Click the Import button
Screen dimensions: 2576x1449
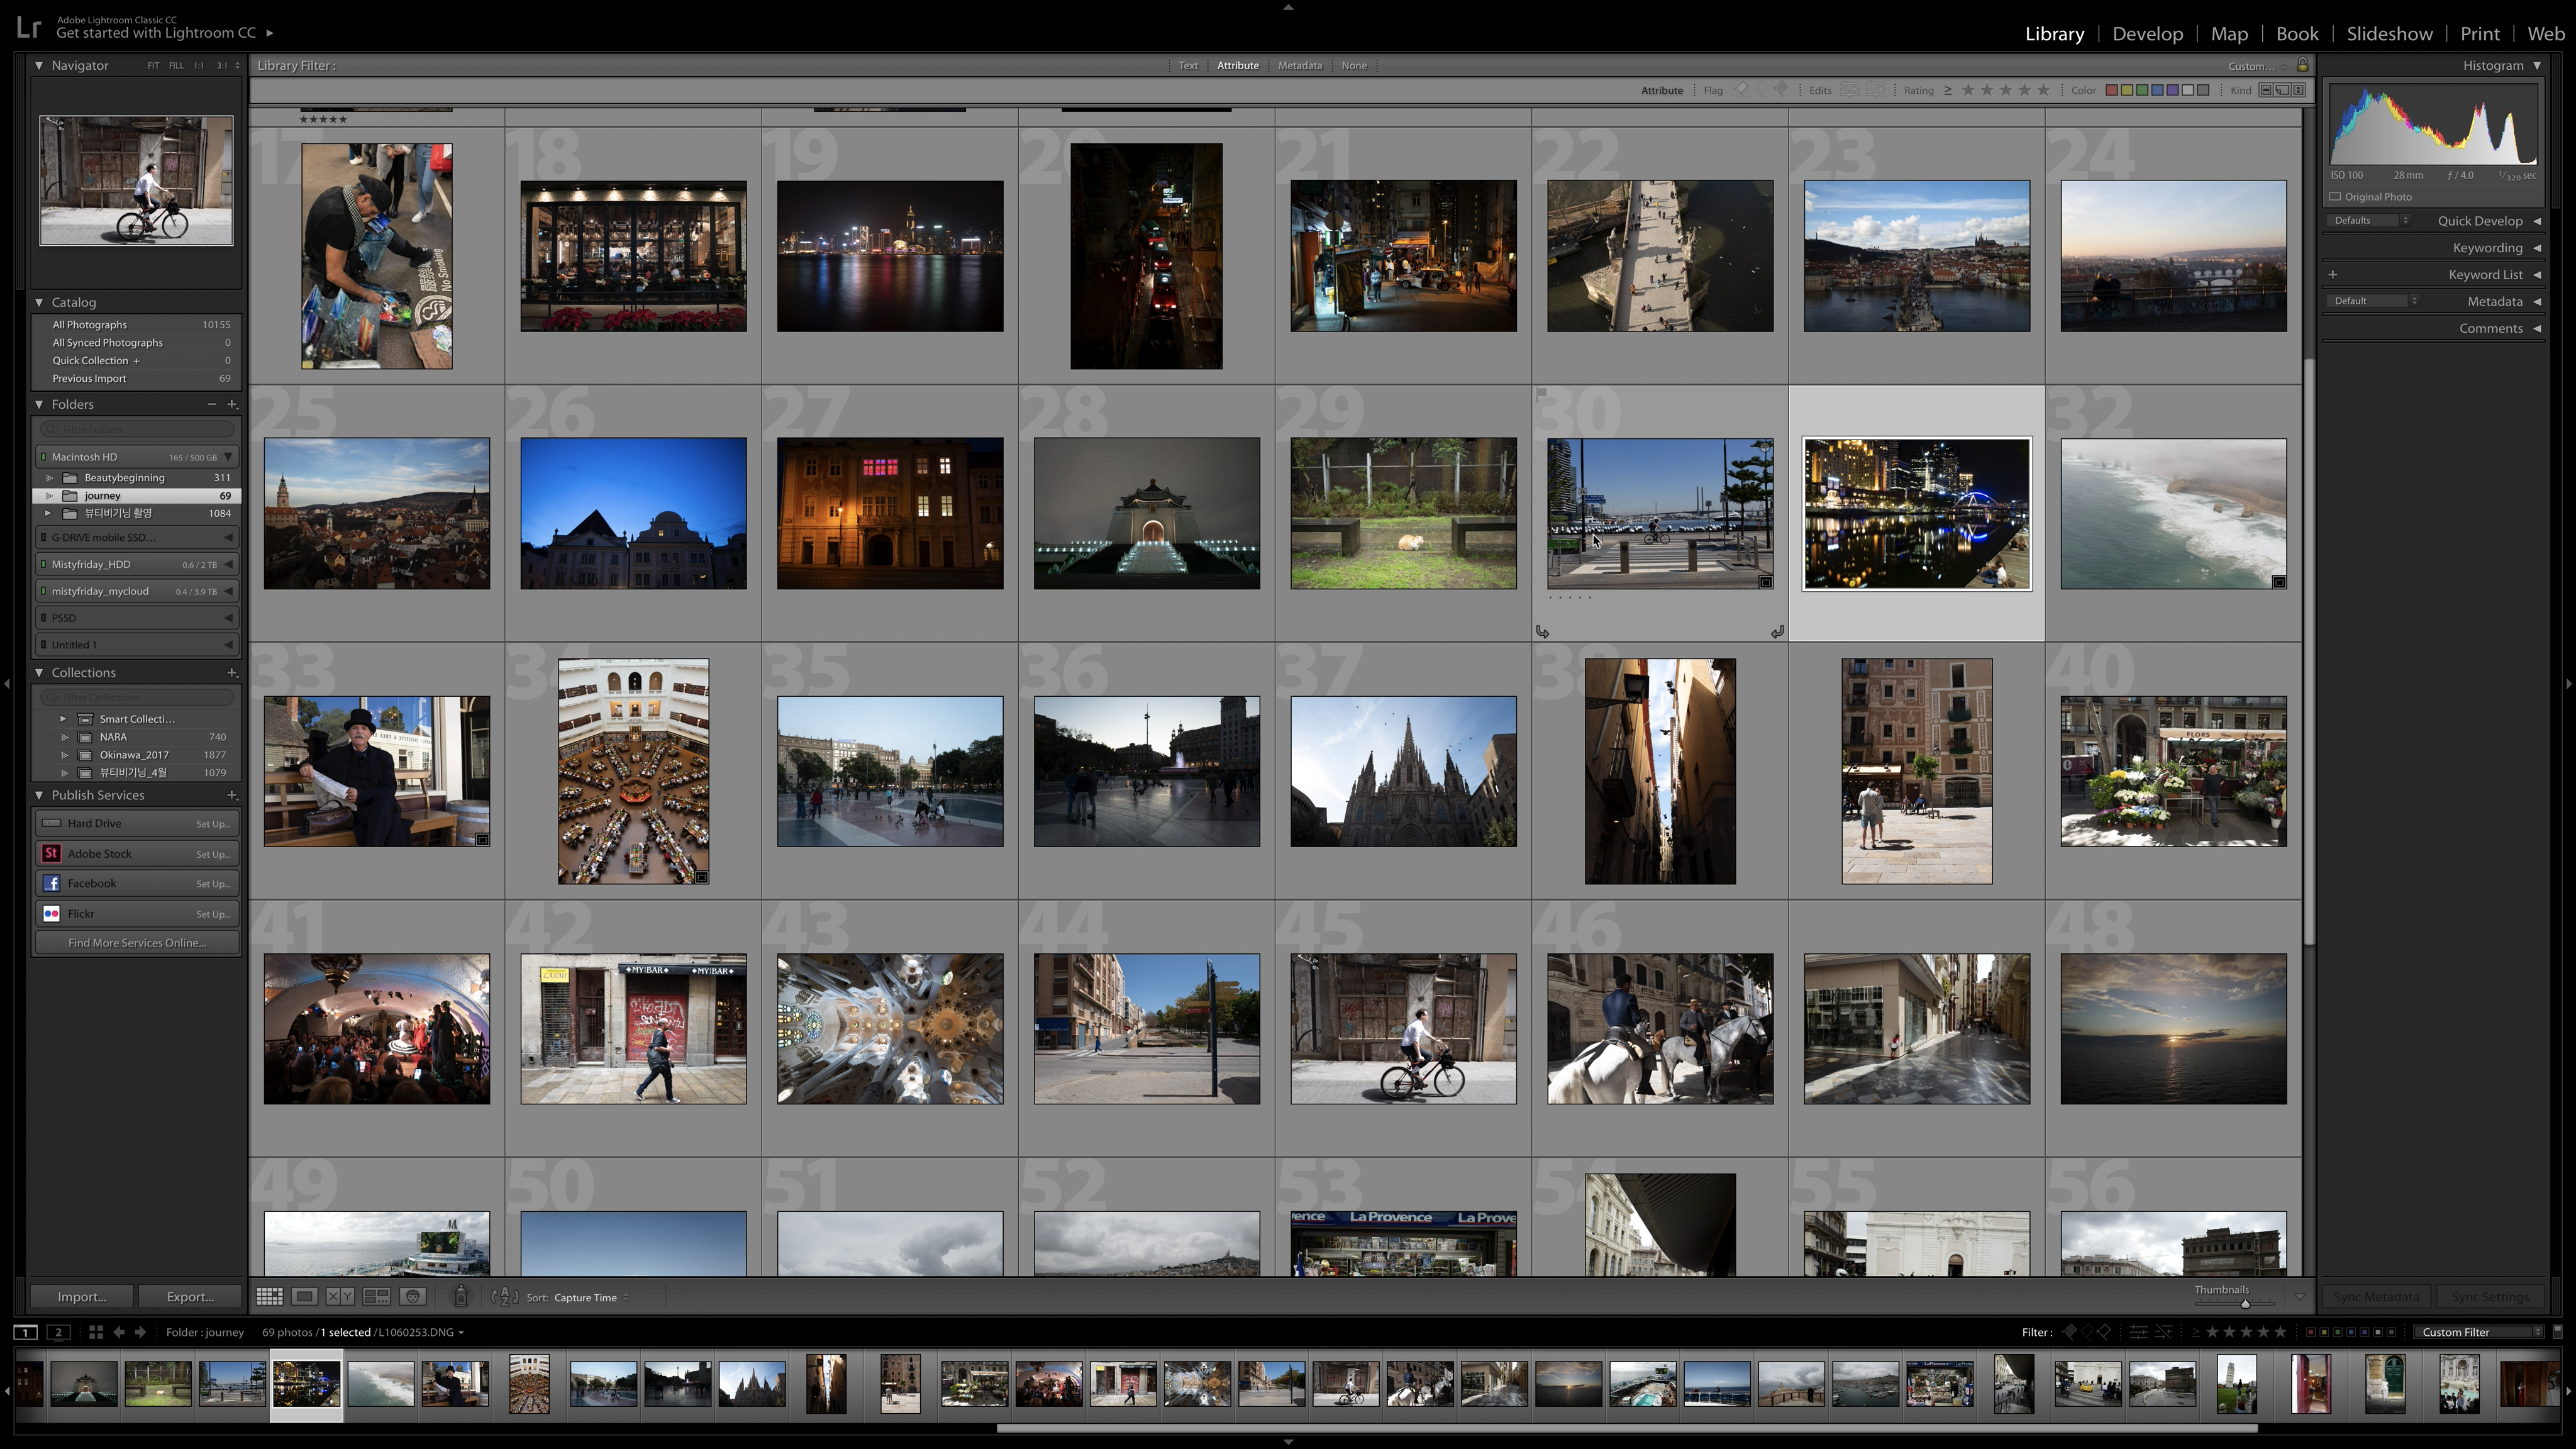(x=82, y=1297)
